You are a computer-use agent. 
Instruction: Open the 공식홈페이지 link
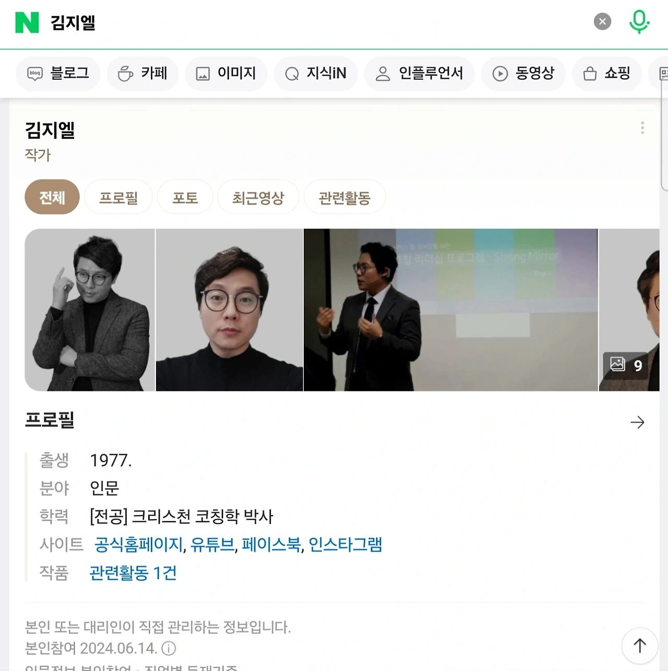pyautogui.click(x=138, y=545)
